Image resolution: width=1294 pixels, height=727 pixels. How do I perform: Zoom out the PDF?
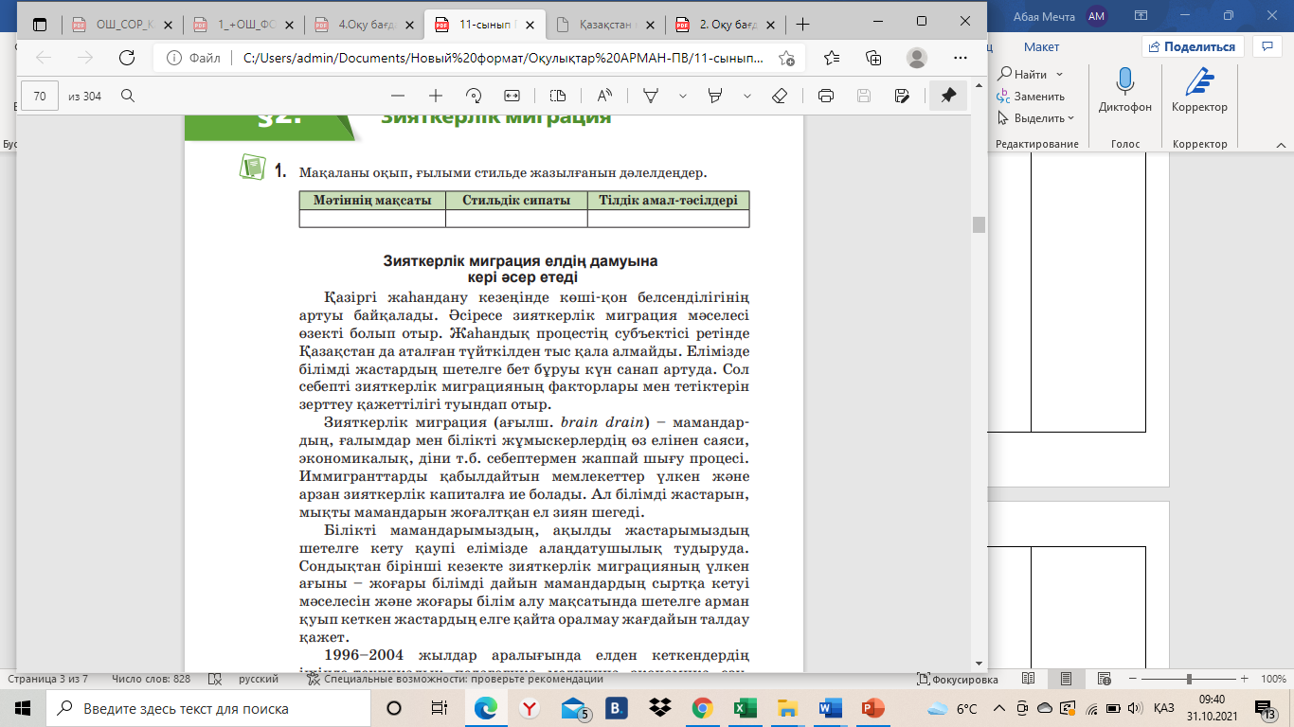point(398,96)
